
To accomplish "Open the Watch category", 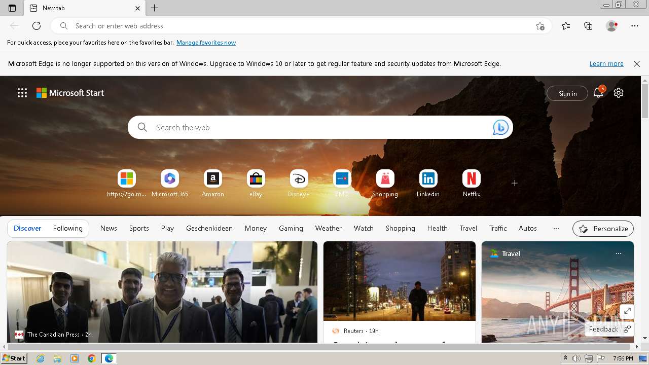I will (364, 229).
